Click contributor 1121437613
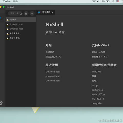123x123 pixels. point(98,99)
